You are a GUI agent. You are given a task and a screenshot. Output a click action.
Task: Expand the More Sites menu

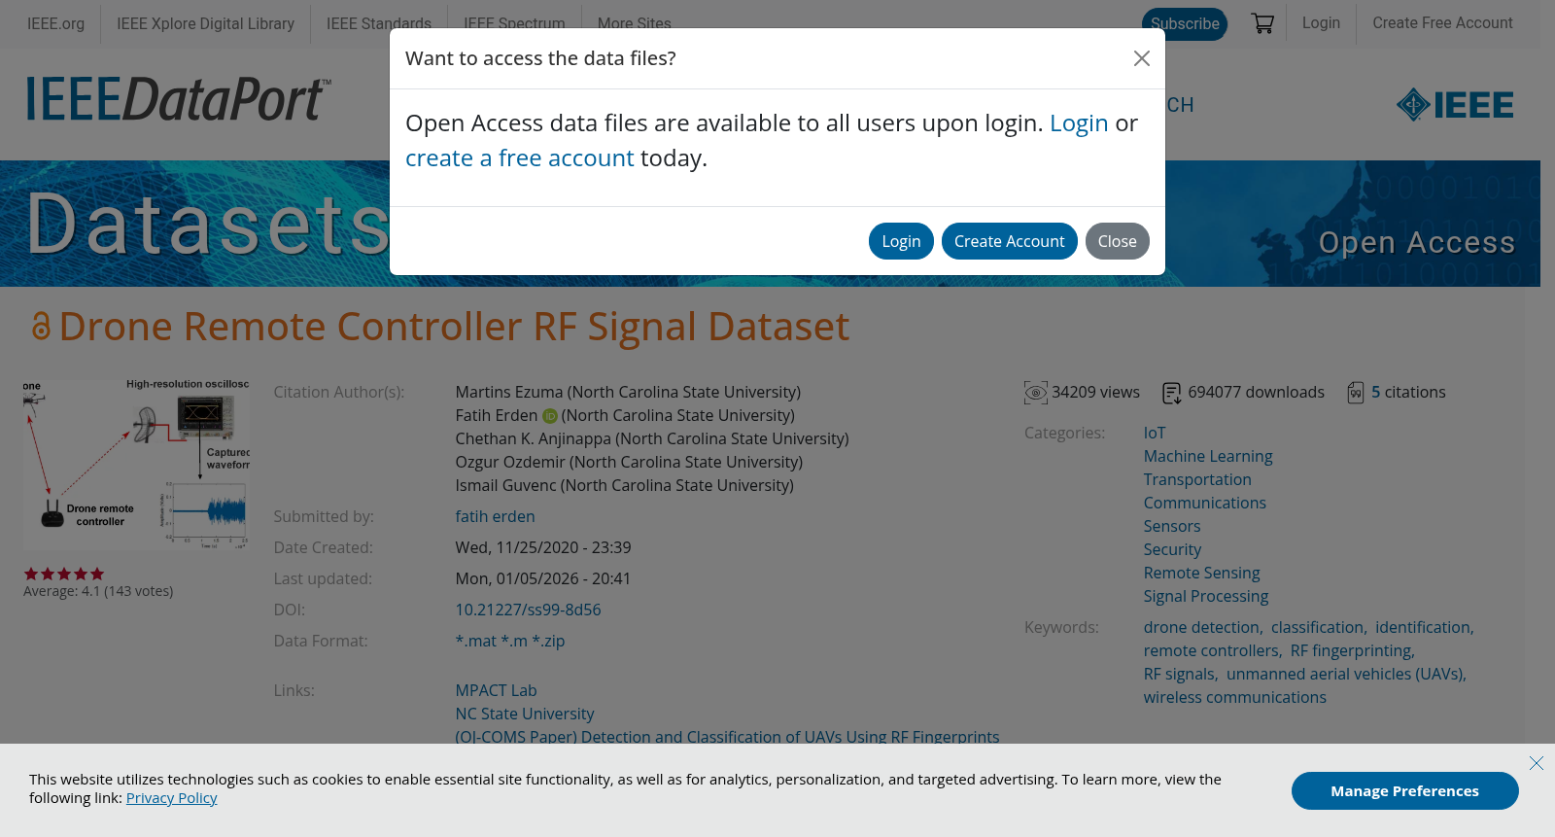click(x=634, y=23)
